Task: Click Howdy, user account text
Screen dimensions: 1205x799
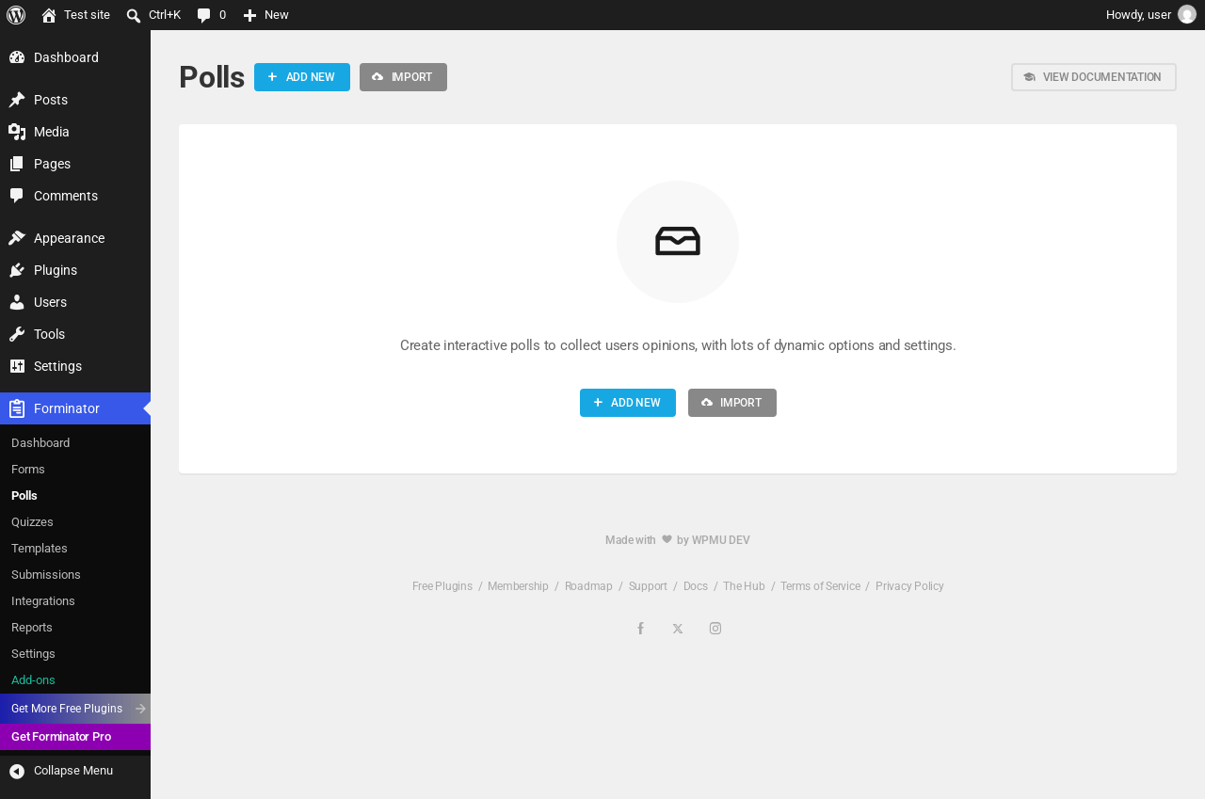Action: tap(1138, 15)
